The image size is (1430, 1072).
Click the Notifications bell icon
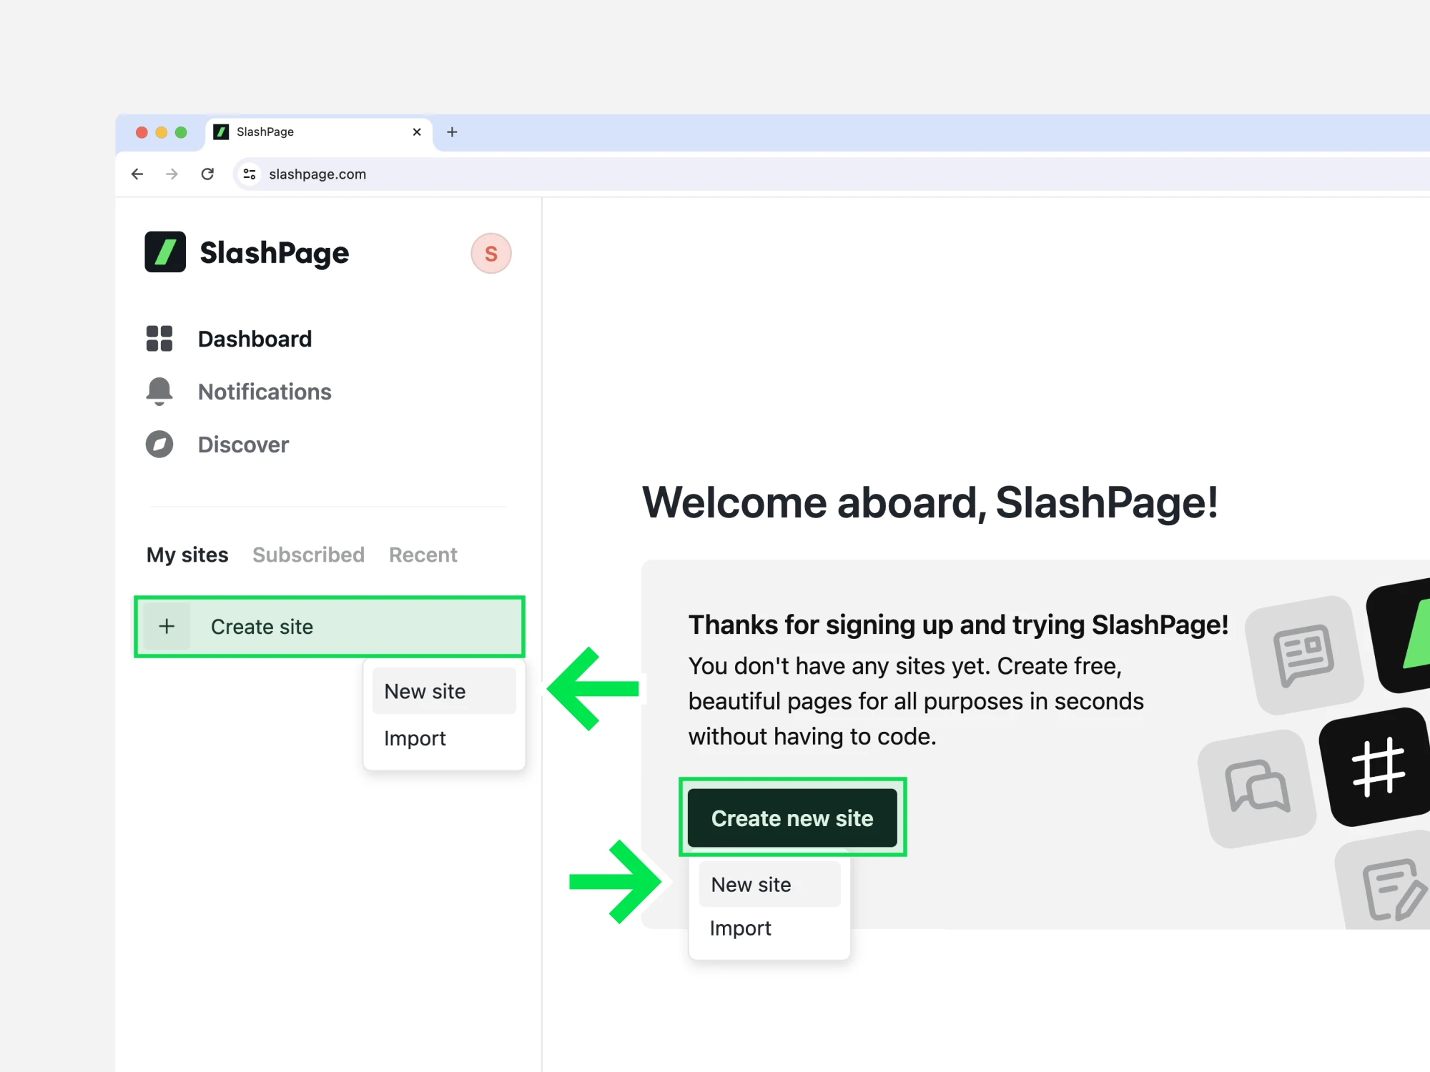click(159, 392)
